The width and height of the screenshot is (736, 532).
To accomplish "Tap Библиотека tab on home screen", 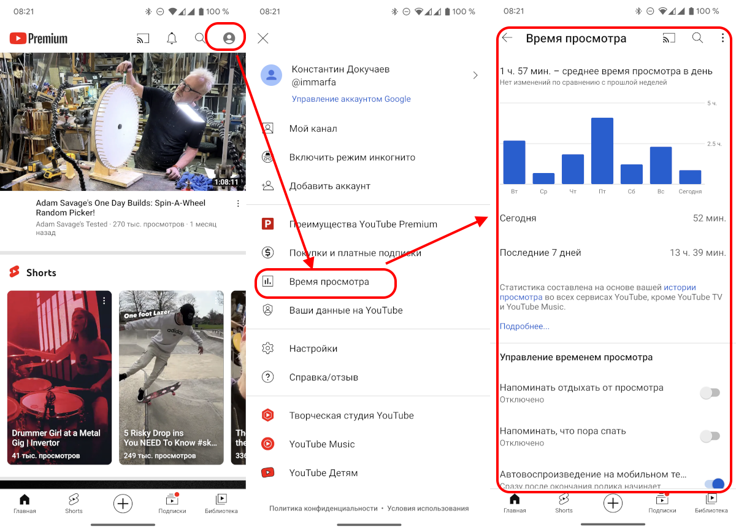I will point(221,504).
